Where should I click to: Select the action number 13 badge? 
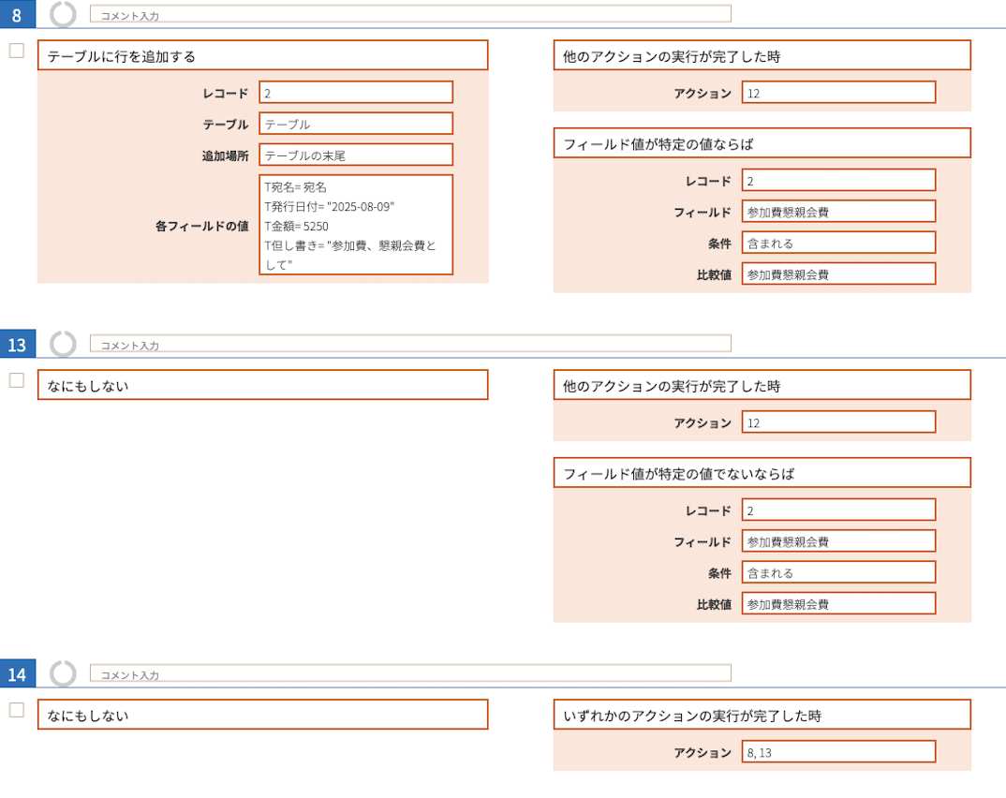click(17, 344)
